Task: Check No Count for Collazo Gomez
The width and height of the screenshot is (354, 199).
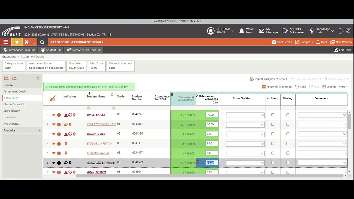Action: coord(272,124)
